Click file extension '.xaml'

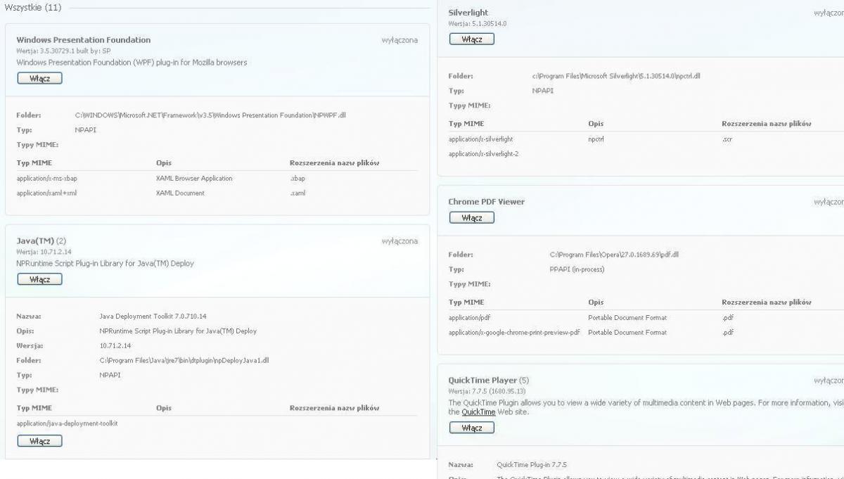[x=298, y=193]
